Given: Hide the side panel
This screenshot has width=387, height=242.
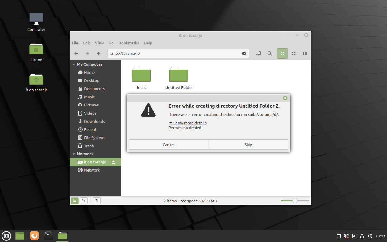Looking at the screenshot, I should click(x=96, y=201).
